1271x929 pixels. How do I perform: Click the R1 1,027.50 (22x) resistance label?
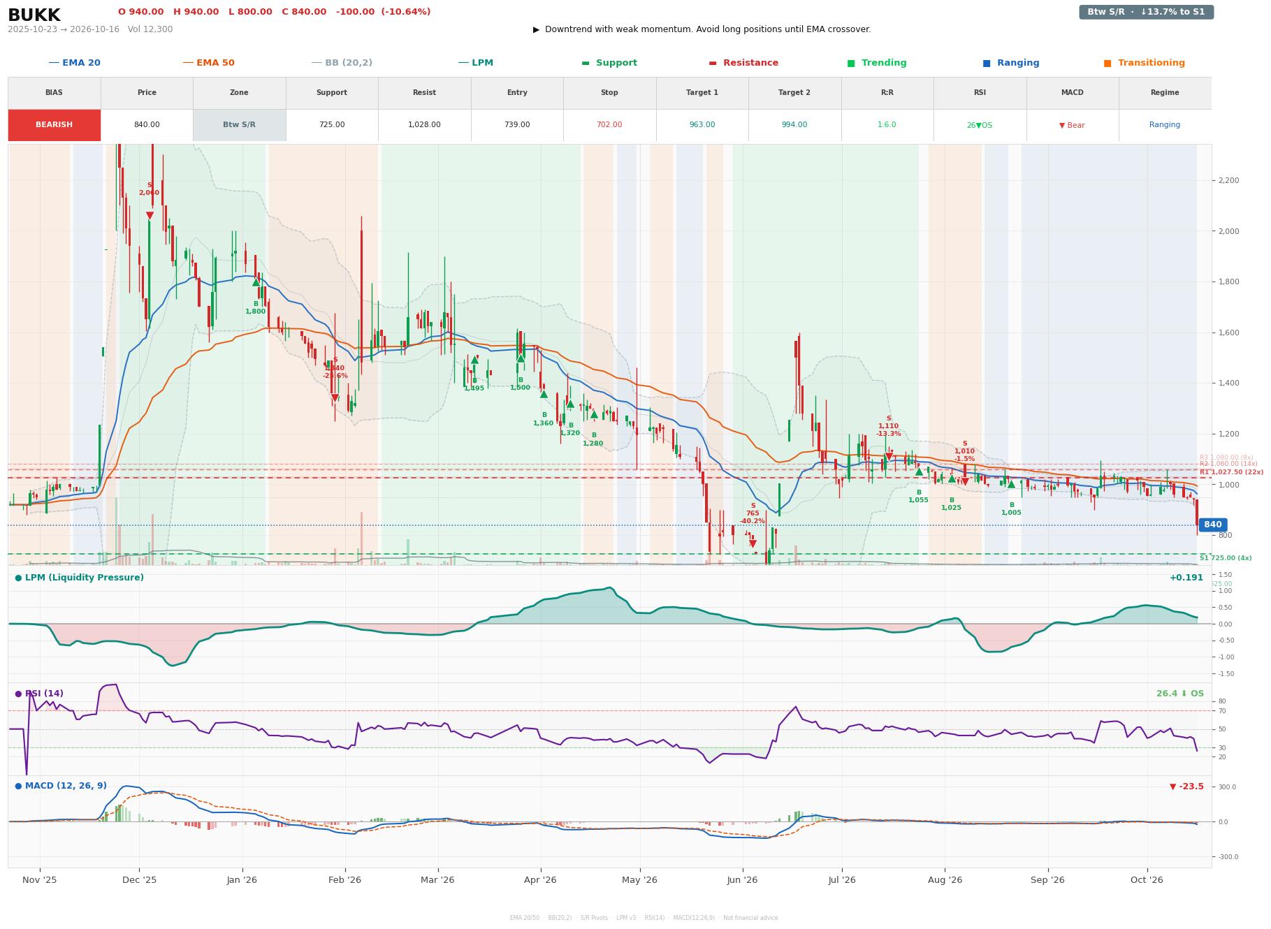1231,472
